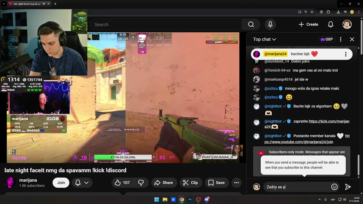
Task: Send the chat message with arrow icon
Action: pos(348,187)
